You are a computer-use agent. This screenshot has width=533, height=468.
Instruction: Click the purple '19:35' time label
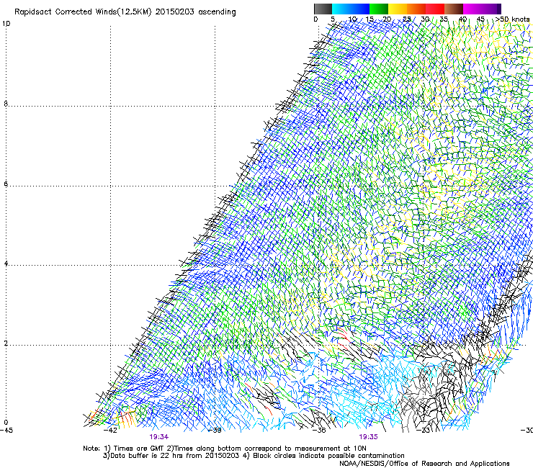[368, 437]
